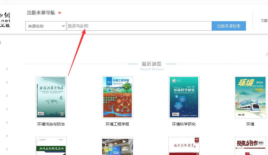Expand the sixth sidebar chevron arrow
Image resolution: width=268 pixels, height=155 pixels.
(7, 136)
